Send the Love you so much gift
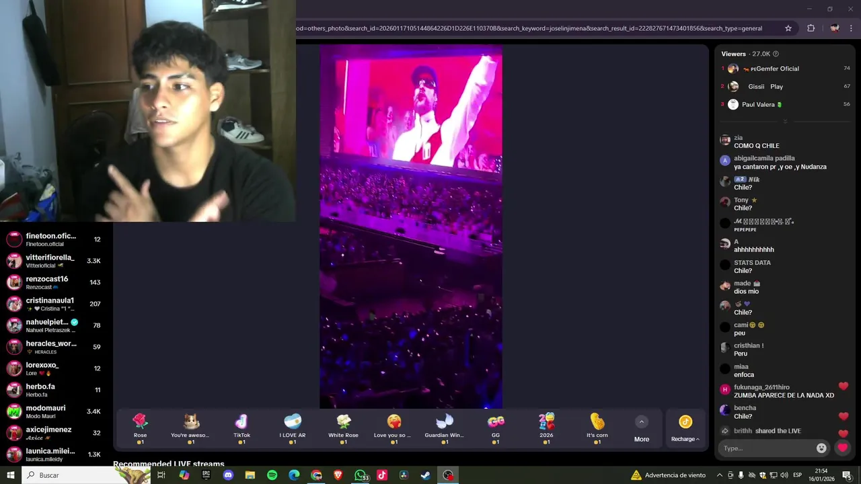 pos(394,428)
